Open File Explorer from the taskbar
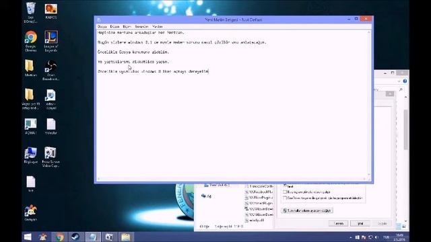 tap(126, 237)
